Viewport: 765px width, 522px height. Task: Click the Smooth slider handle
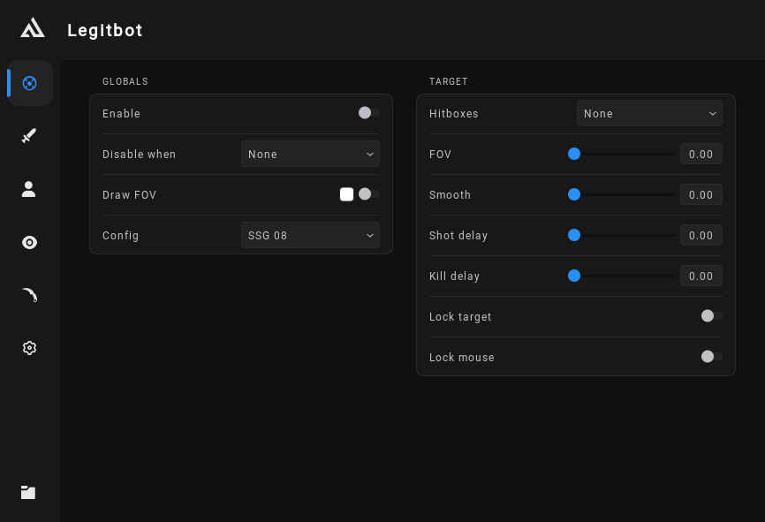tap(574, 194)
